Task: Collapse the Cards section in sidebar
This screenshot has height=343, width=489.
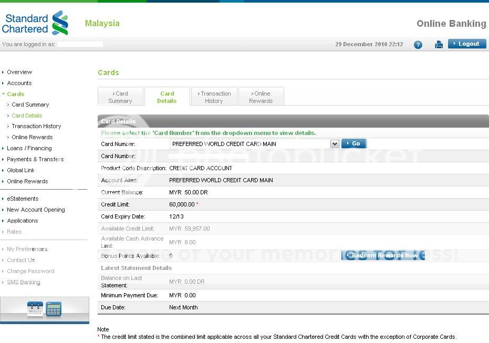Action: (x=15, y=94)
